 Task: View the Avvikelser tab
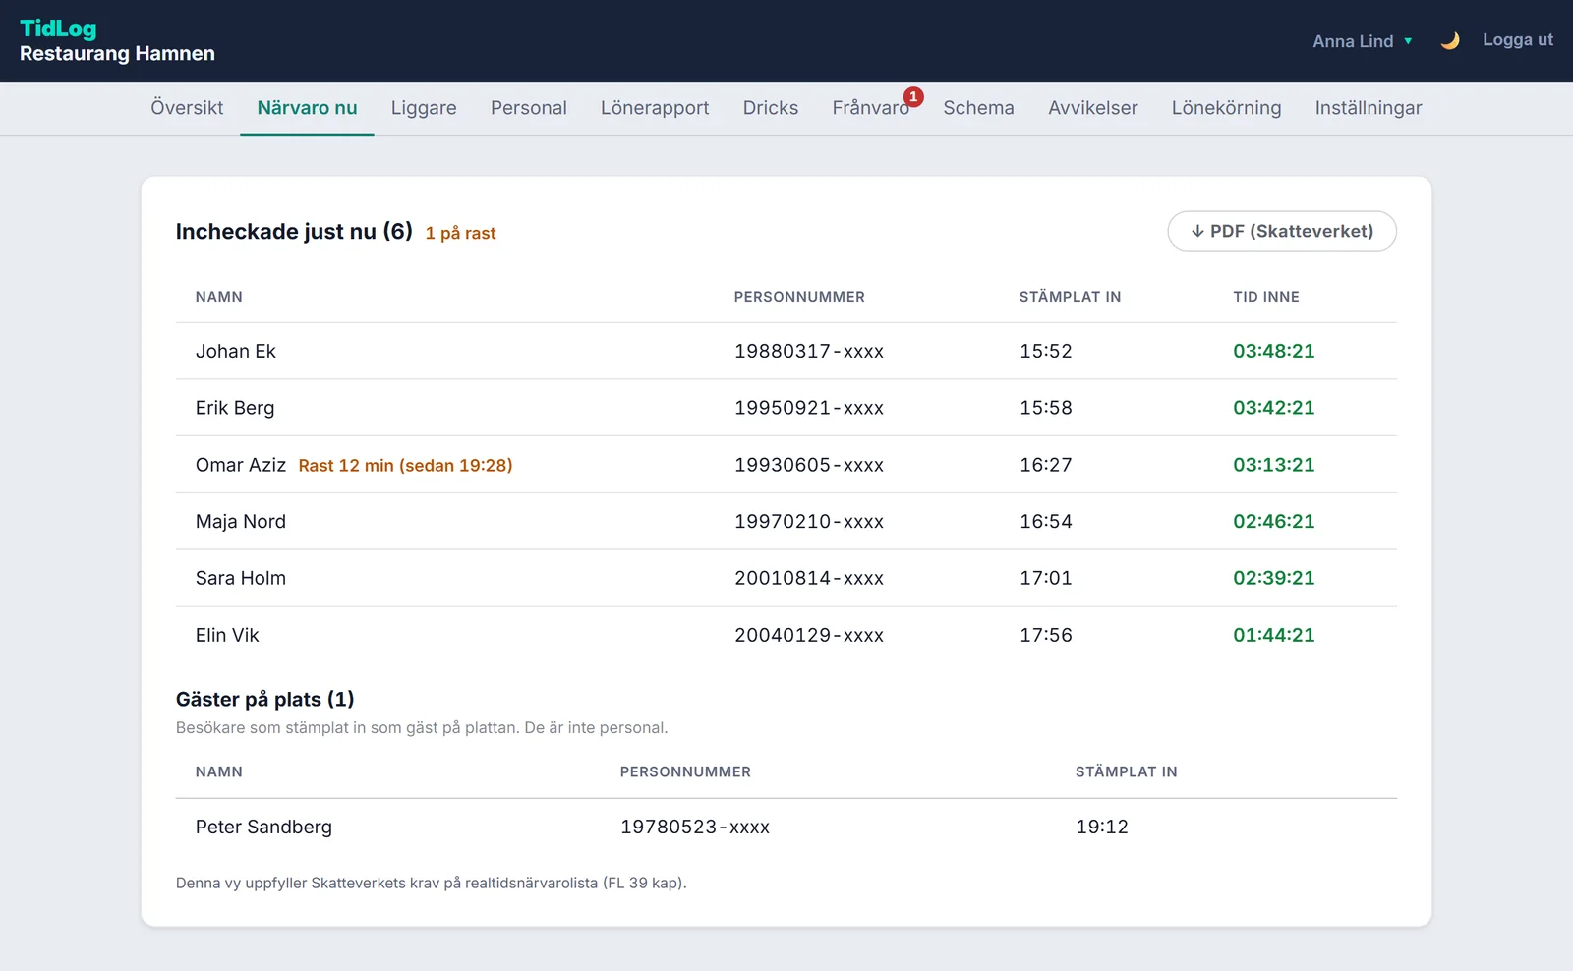[x=1092, y=108]
